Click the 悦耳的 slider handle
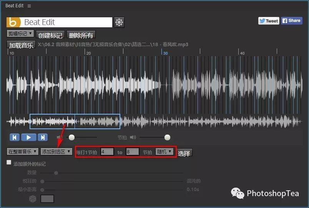Viewport: 309px width, 208px height. point(42,181)
